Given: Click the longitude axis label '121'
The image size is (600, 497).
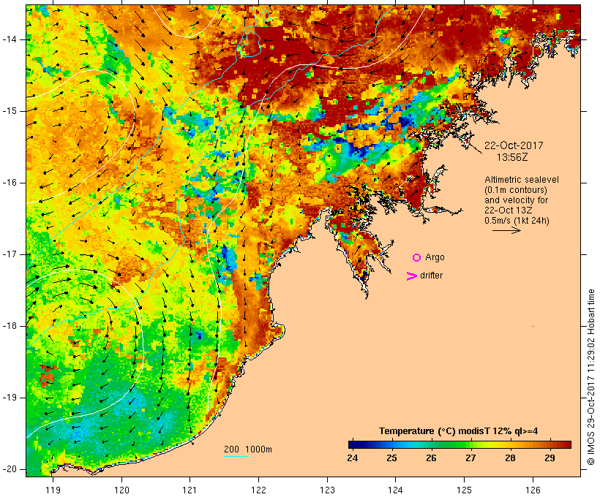Looking at the screenshot, I should 190,490.
